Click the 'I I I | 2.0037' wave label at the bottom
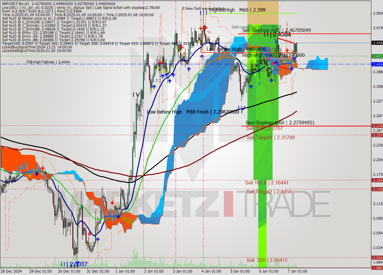This screenshot has width=383, height=275. 74,264
